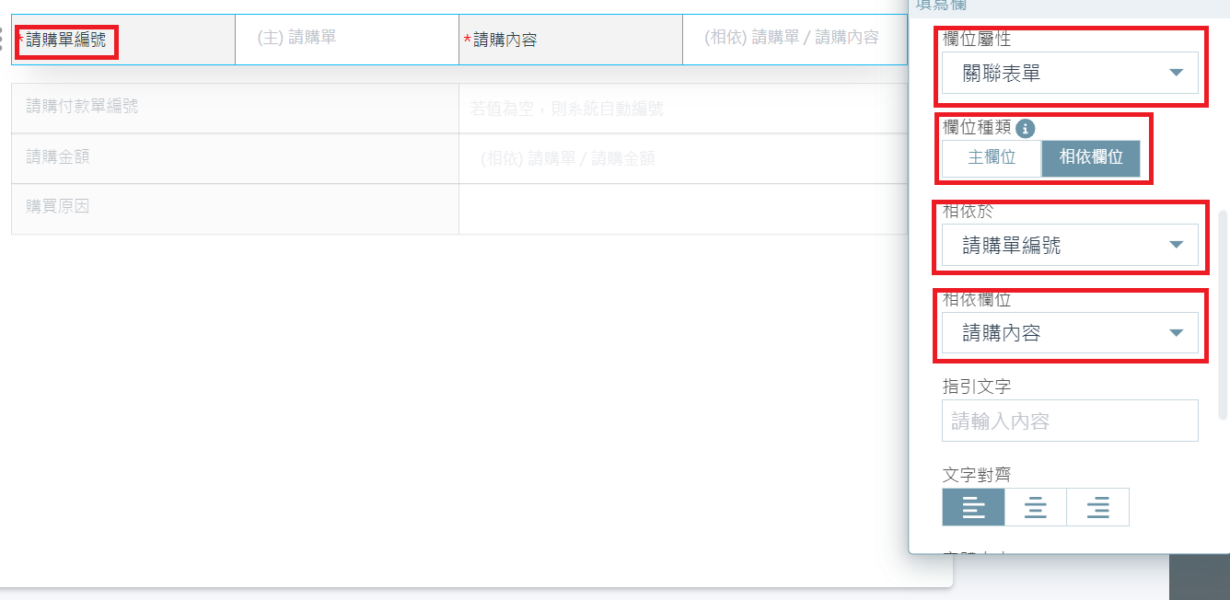This screenshot has width=1230, height=600.
Task: Click the 指引文字 input box
Action: pos(1070,421)
